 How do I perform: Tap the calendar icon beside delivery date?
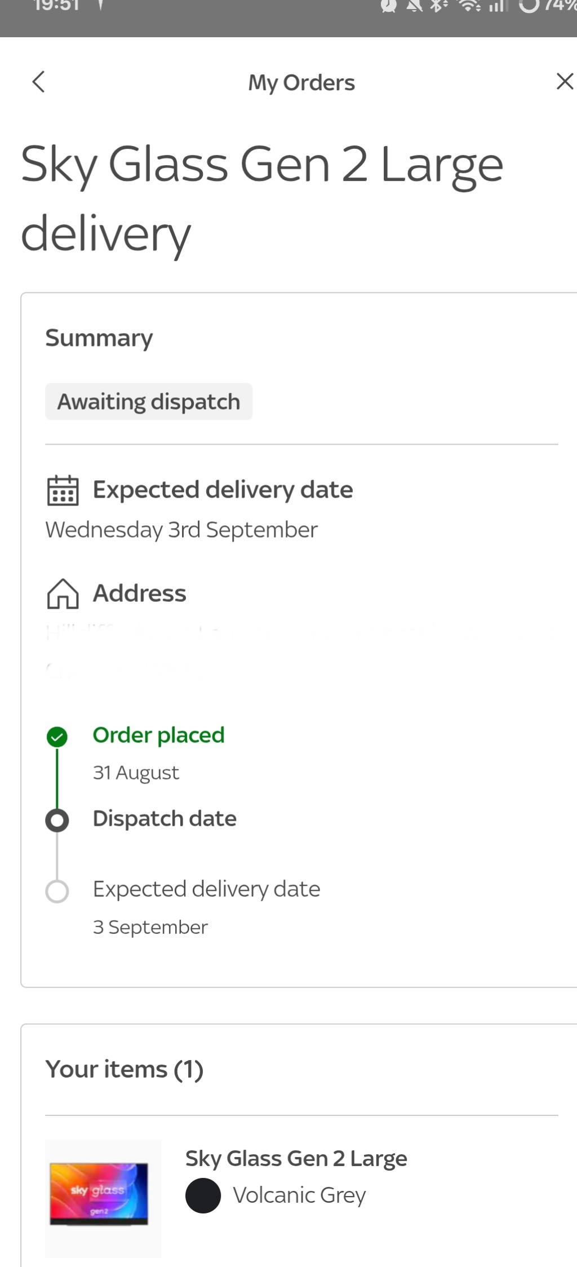(x=63, y=490)
